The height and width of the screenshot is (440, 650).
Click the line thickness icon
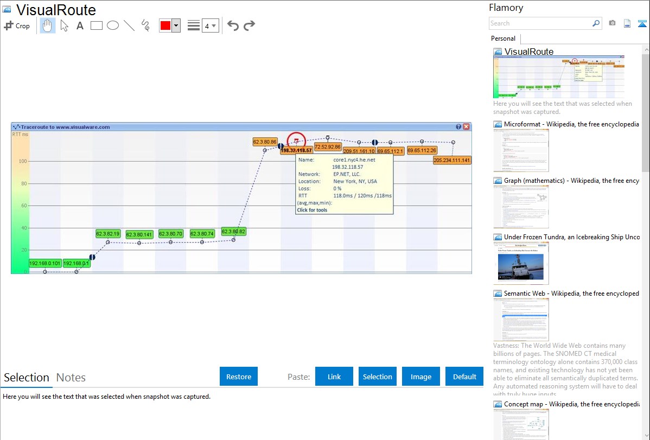(x=193, y=25)
